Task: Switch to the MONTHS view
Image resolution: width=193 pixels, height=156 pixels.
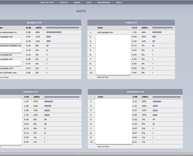Action: pos(64,2)
